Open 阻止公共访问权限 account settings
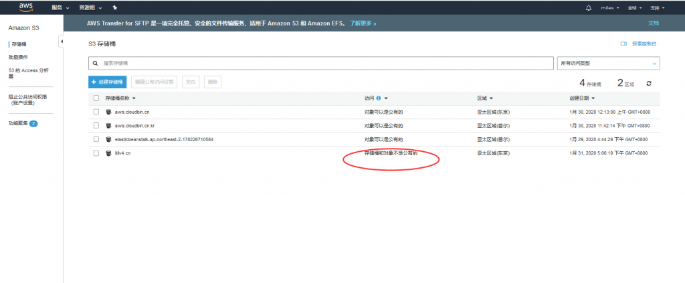 (x=27, y=100)
